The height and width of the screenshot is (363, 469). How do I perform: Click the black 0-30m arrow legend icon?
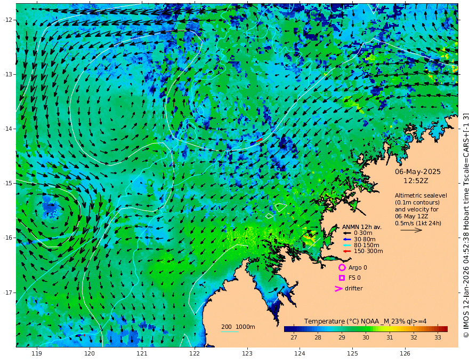347,233
